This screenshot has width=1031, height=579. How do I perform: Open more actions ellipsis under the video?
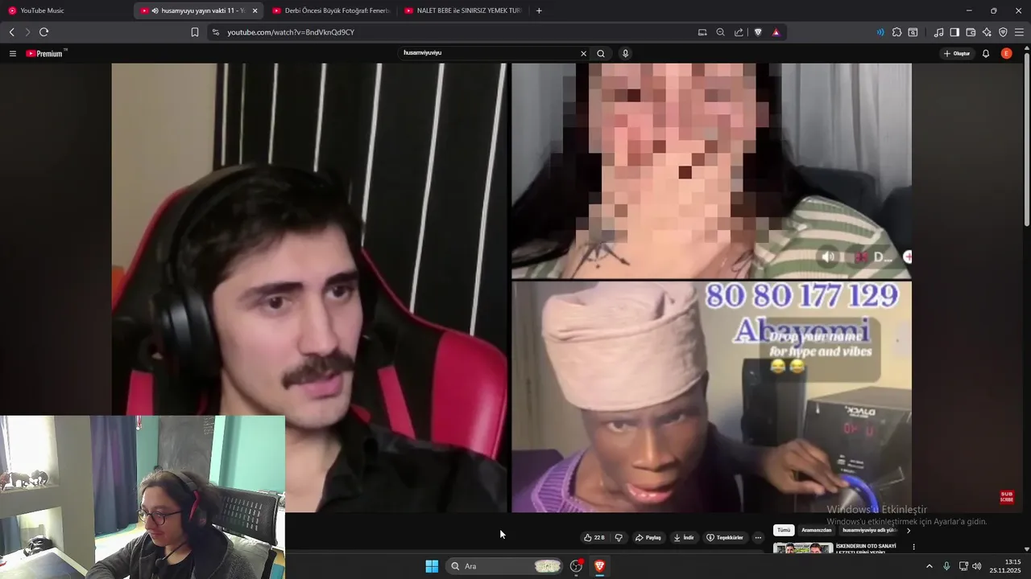[x=758, y=537]
